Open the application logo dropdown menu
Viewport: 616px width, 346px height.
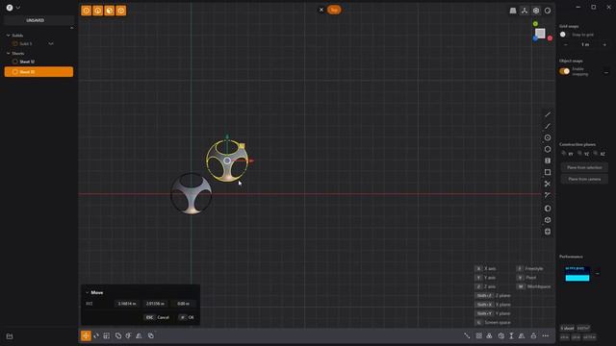(x=13, y=8)
